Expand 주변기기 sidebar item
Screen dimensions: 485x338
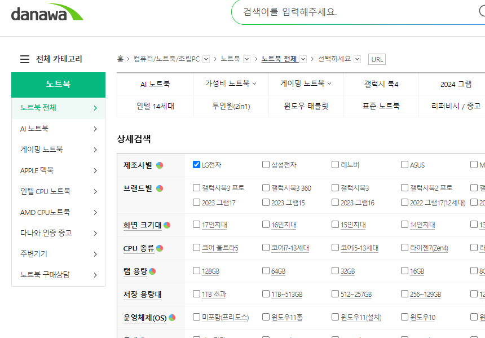pyautogui.click(x=95, y=254)
